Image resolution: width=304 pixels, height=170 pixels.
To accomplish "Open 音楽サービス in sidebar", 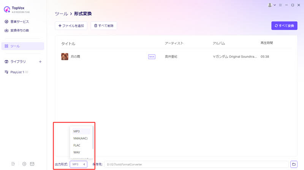I will click(x=17, y=22).
